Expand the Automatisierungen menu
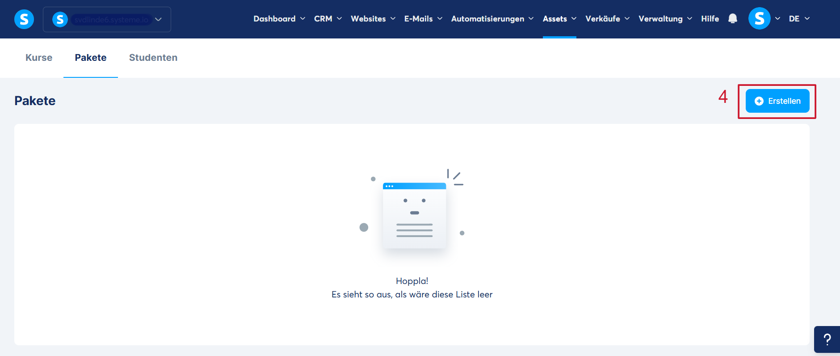This screenshot has height=356, width=840. click(x=492, y=19)
